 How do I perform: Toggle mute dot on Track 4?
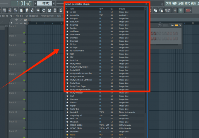point(24,61)
